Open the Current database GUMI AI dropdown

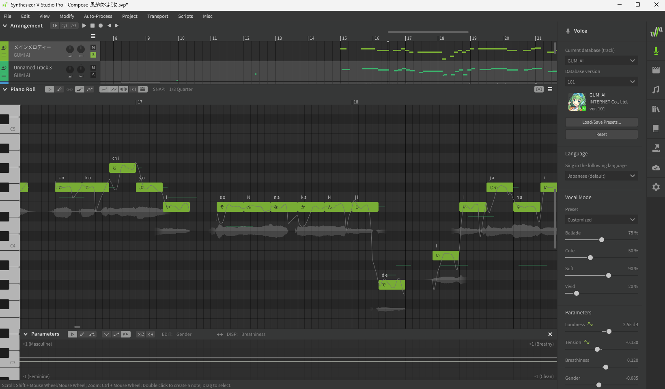601,61
